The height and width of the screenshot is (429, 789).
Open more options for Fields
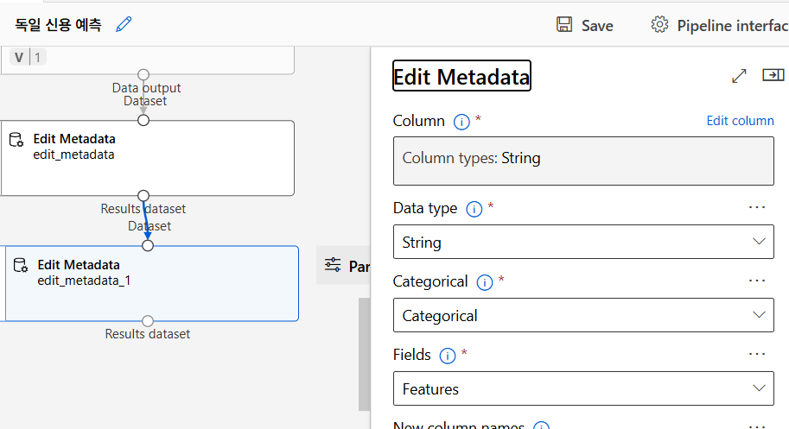pyautogui.click(x=757, y=354)
